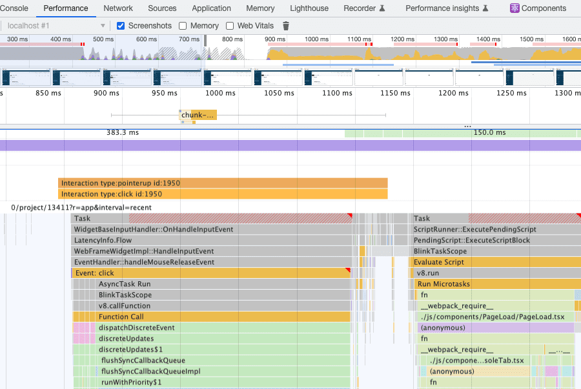Enable the Memory checkbox
This screenshot has width=581, height=389.
coord(183,26)
